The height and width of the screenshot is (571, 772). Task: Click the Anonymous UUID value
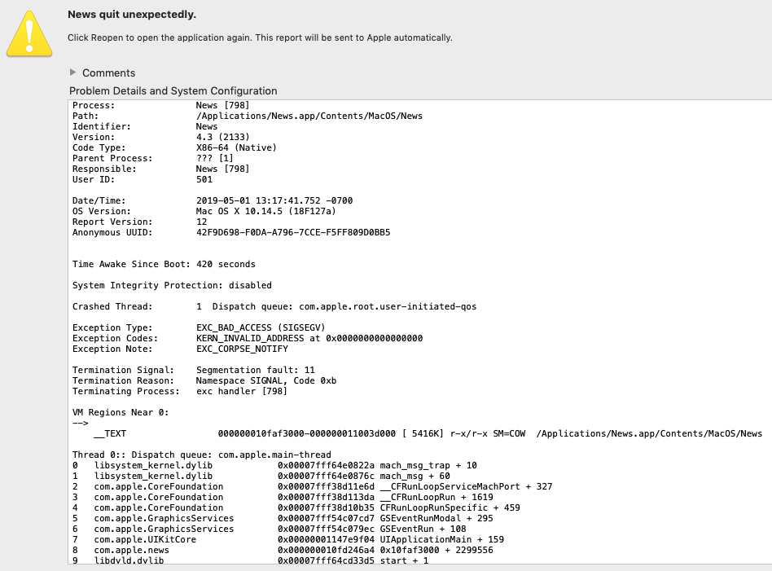click(293, 232)
